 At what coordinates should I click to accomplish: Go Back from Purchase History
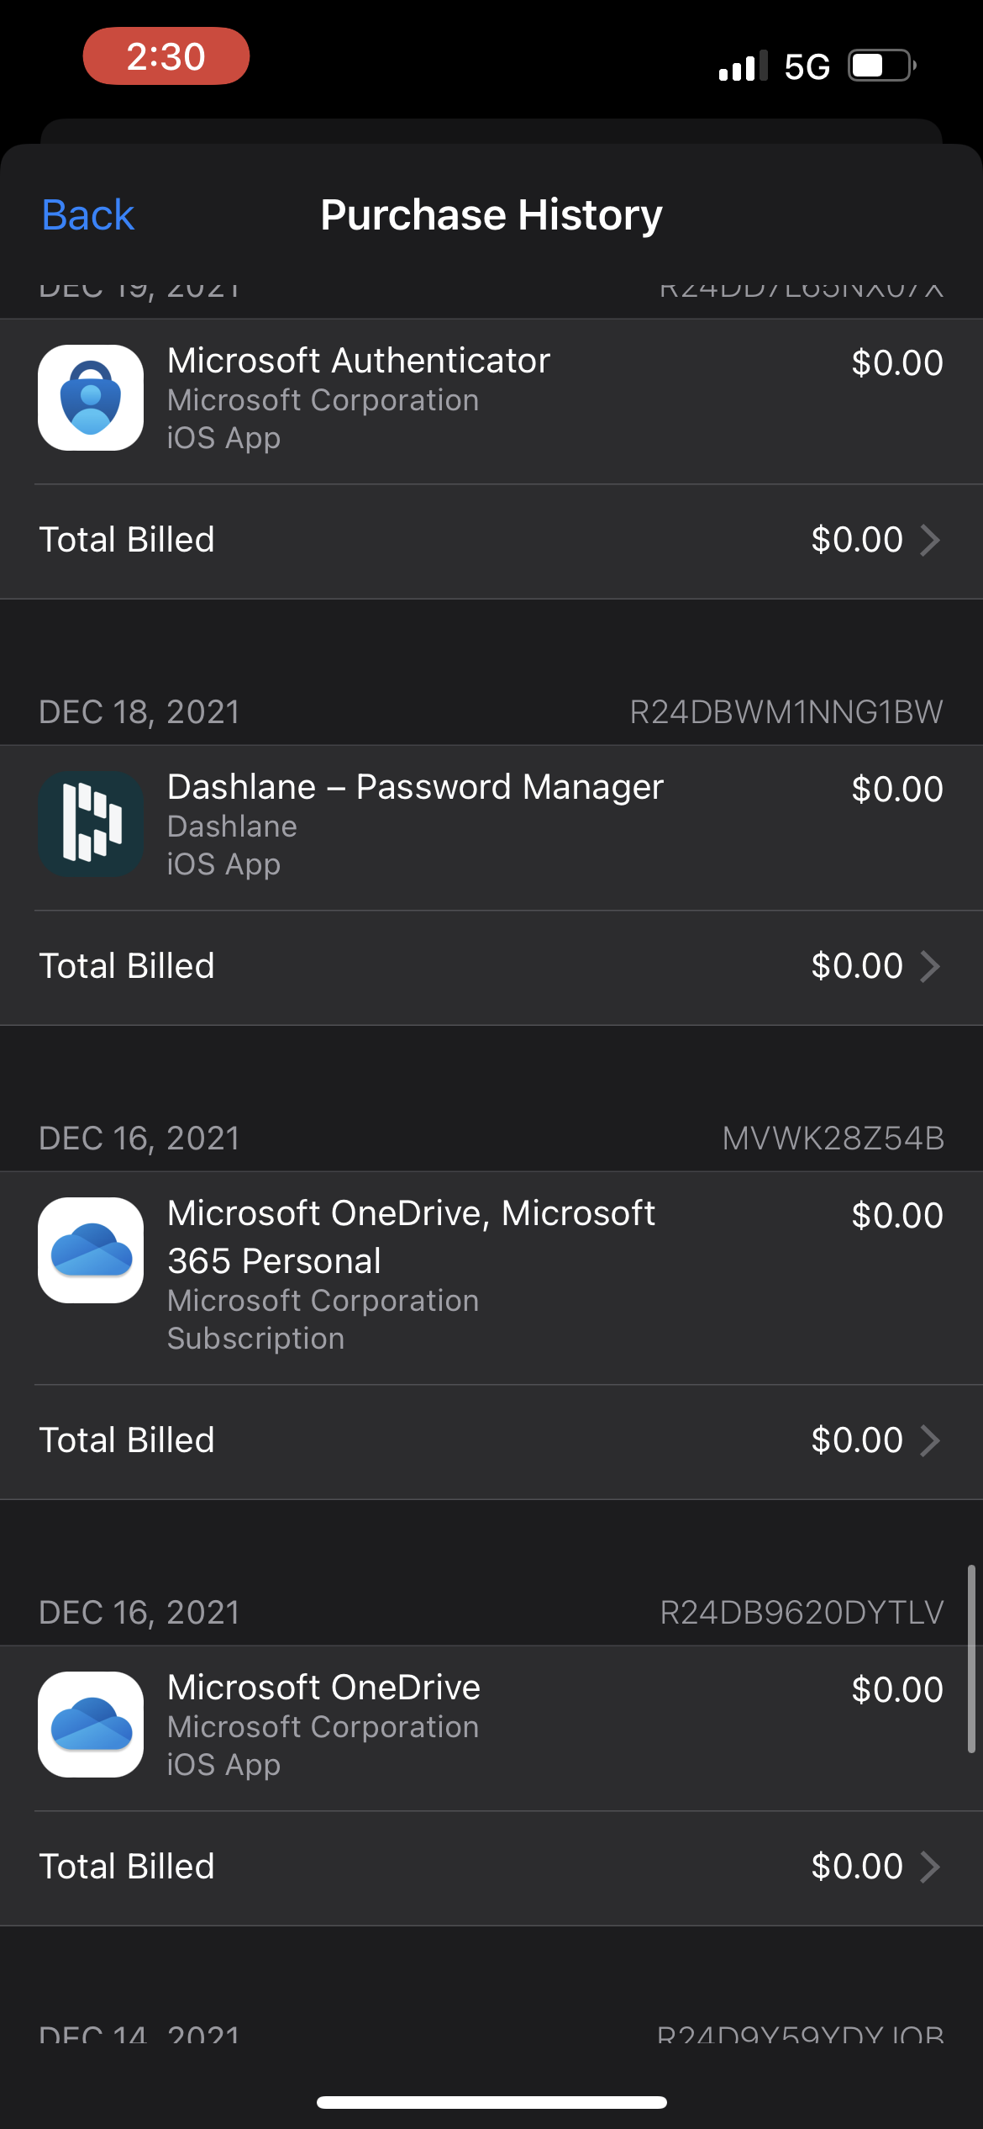pos(88,215)
